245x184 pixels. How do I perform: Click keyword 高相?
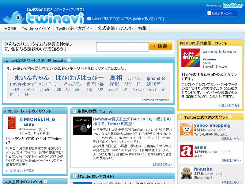pos(116,78)
